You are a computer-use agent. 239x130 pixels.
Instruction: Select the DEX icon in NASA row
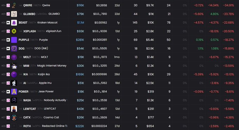pyautogui.click(x=8, y=100)
